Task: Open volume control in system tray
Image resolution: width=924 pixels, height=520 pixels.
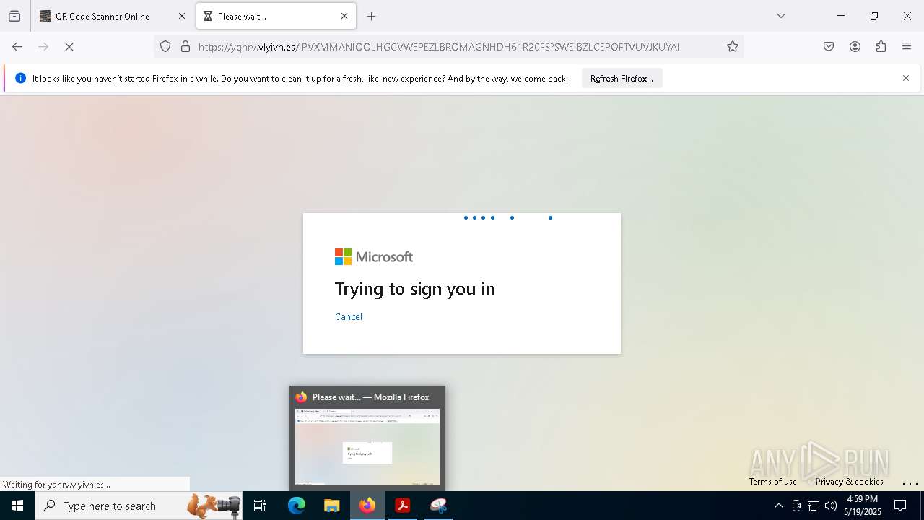Action: [831, 506]
